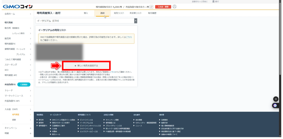Click the refresh balance icon
Image resolution: width=283 pixels, height=139 pixels.
pos(151,6)
